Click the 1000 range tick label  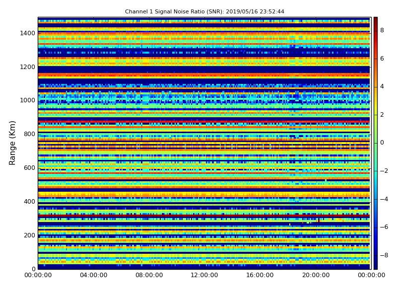click(x=28, y=100)
